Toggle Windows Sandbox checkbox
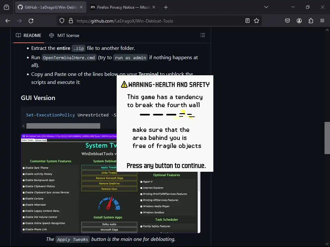This screenshot has width=330, height=247. click(141, 213)
